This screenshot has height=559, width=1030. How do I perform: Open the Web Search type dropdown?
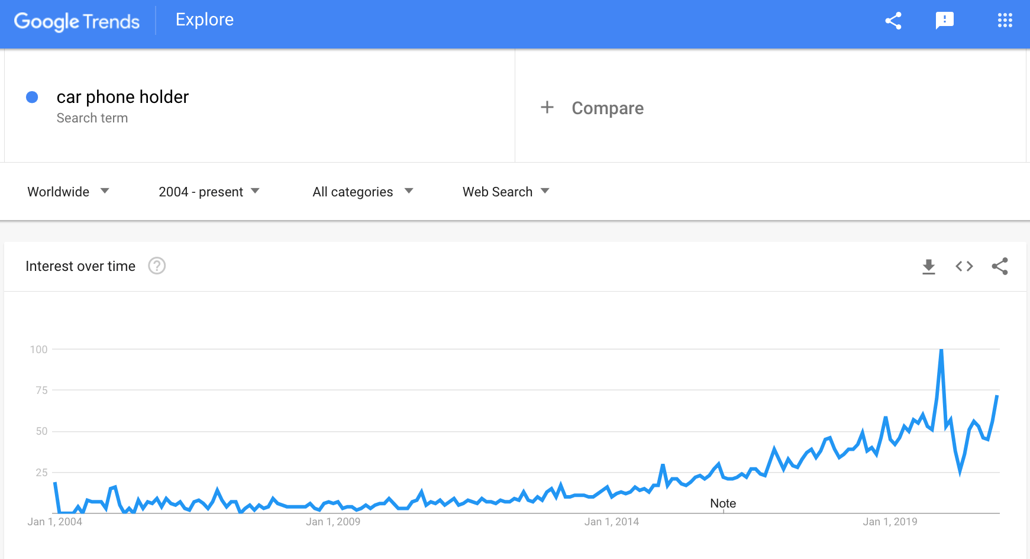506,192
